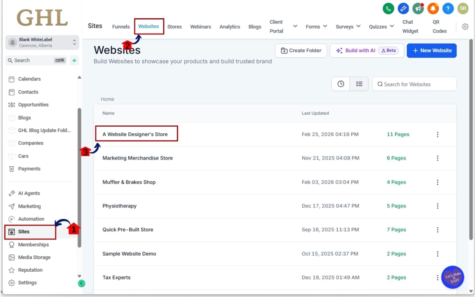Open three-dot menu for Physiotherapy website
475x297 pixels.
[437, 206]
